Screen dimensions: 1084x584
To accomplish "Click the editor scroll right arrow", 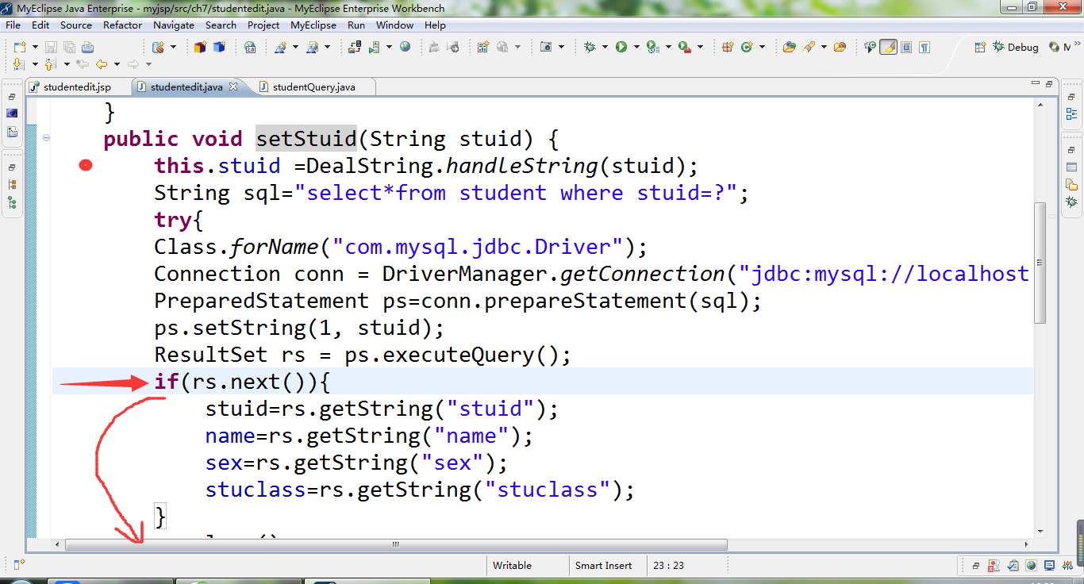I will click(1026, 544).
